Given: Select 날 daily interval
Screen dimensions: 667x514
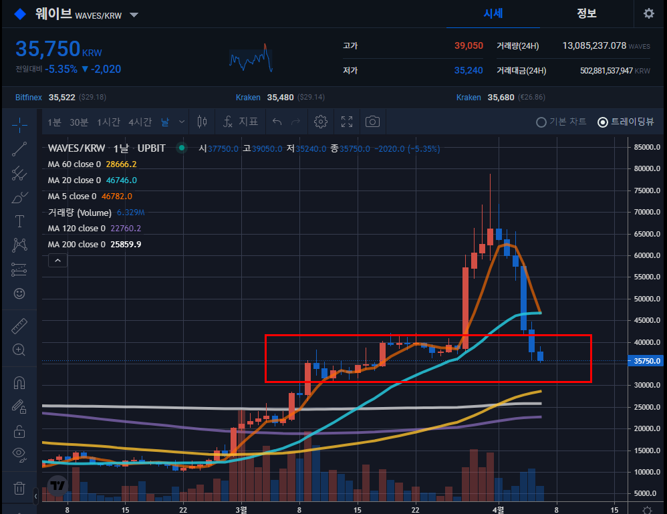Looking at the screenshot, I should coord(165,122).
